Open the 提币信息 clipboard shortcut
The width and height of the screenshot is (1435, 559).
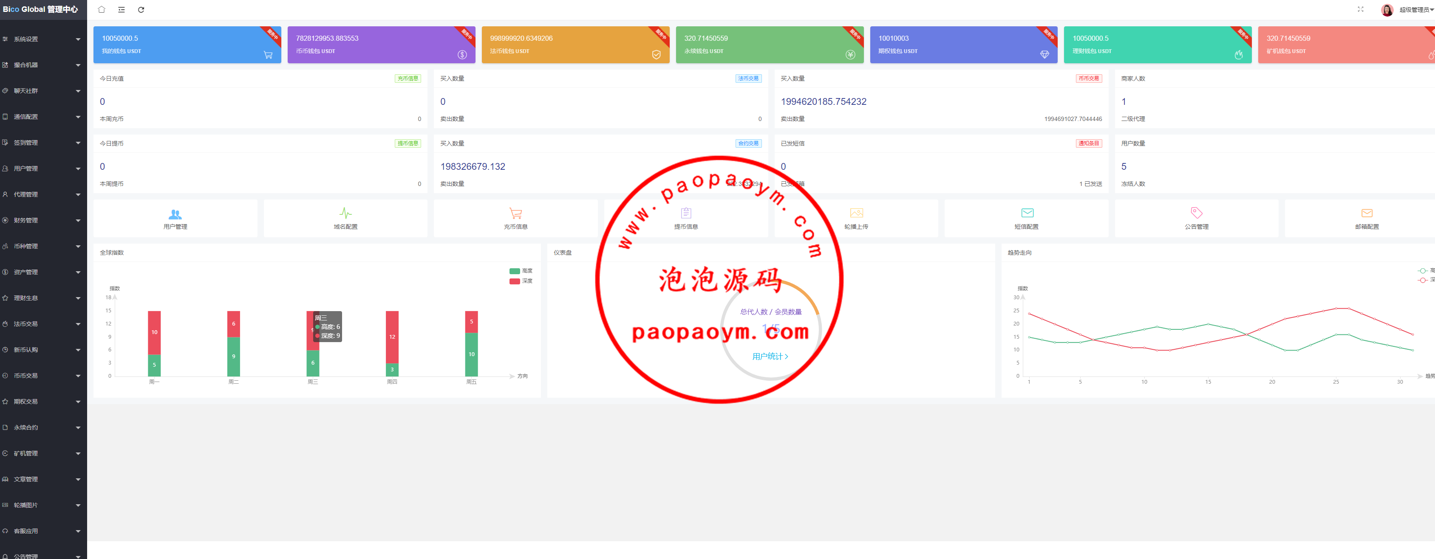(686, 218)
